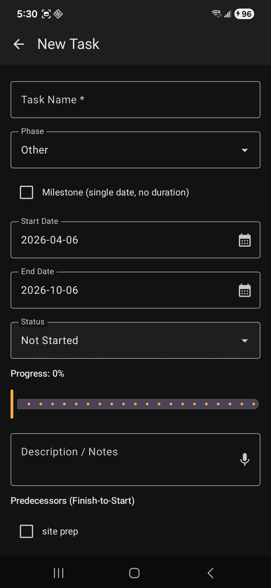The image size is (271, 588).
Task: Check the site prep predecessor
Action: [26, 531]
